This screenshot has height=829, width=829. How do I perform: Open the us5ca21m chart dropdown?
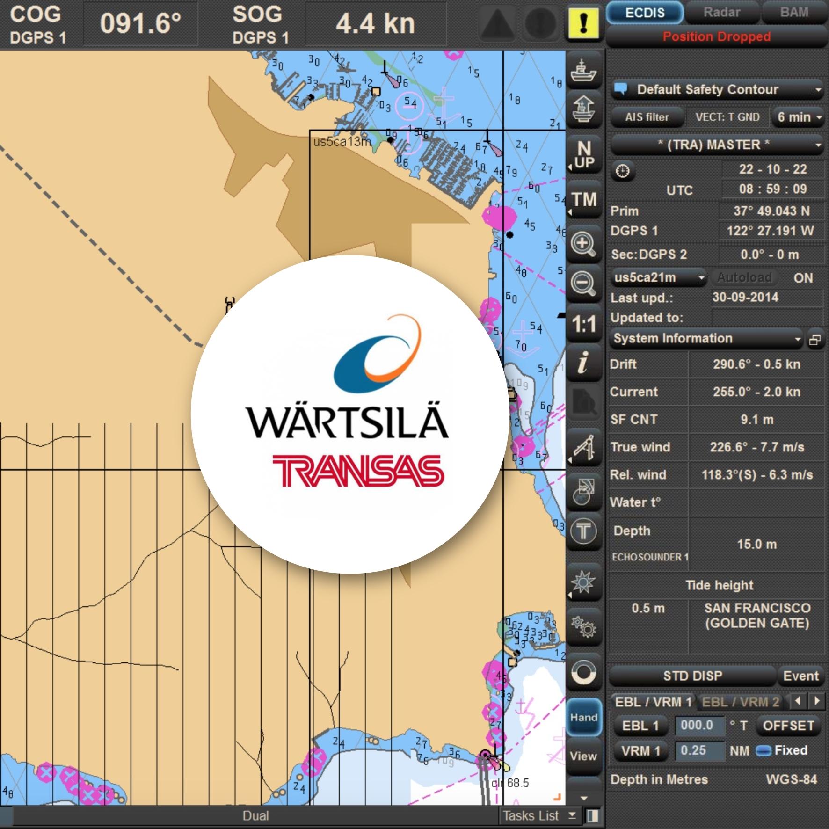coord(659,277)
